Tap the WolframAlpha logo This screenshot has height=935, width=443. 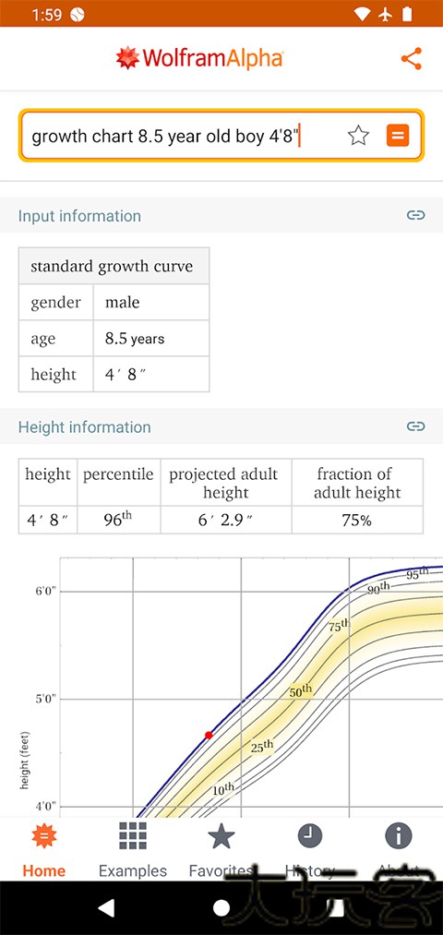tap(199, 58)
